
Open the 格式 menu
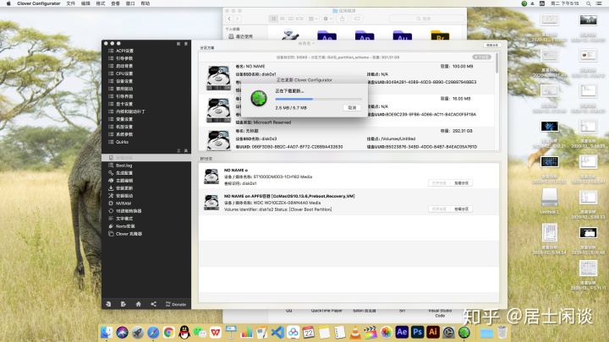pyautogui.click(x=100, y=3)
